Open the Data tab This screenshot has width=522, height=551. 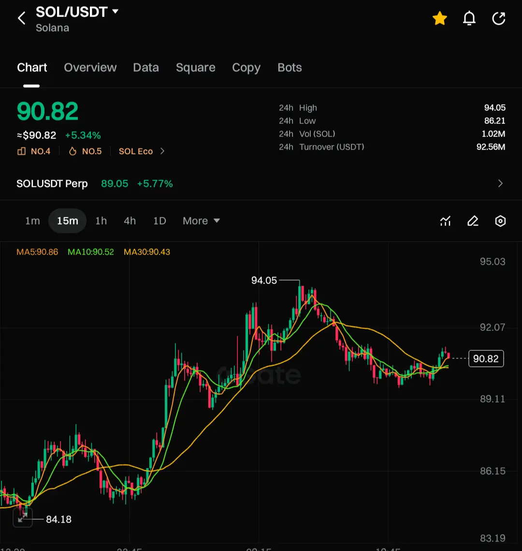(x=146, y=67)
